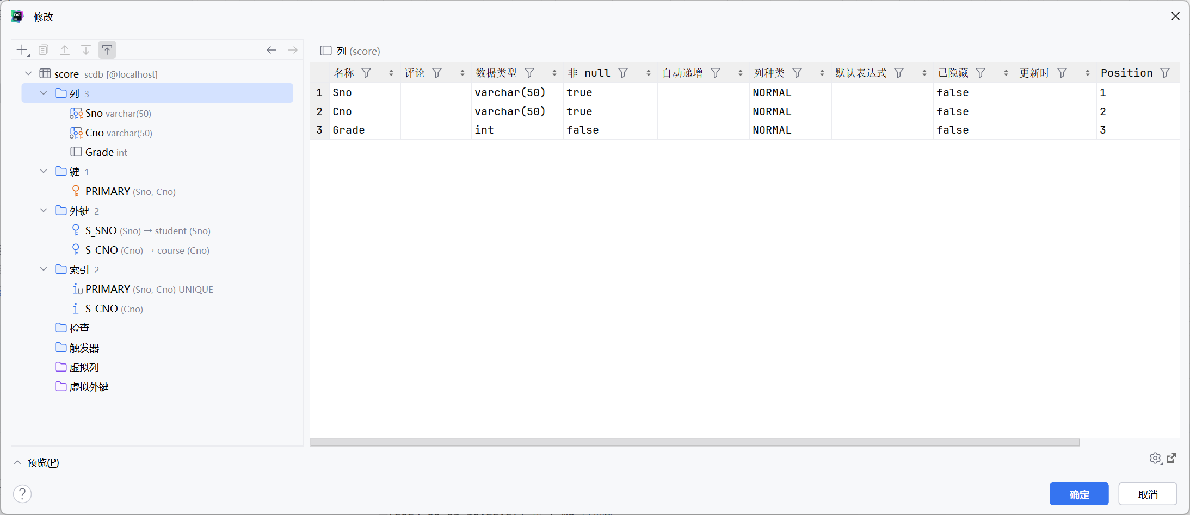Image resolution: width=1190 pixels, height=515 pixels.
Task: Filter the 更新时 column
Action: (x=1063, y=73)
